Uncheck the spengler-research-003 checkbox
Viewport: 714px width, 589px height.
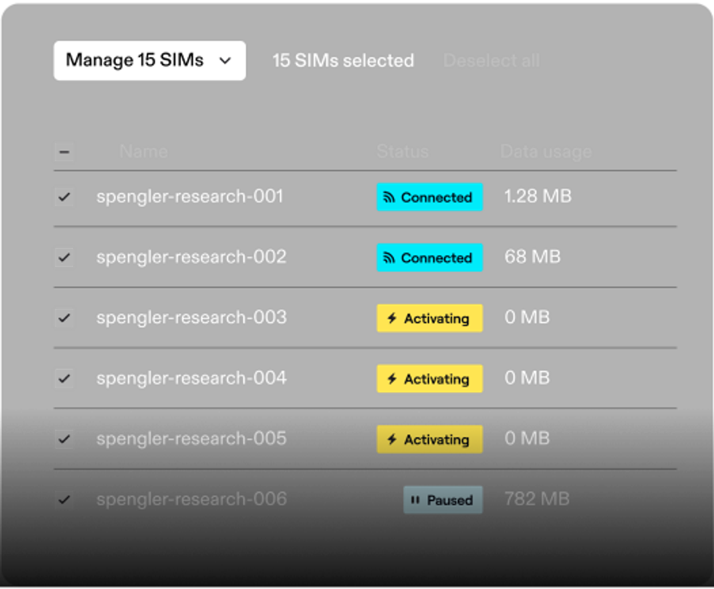[64, 318]
